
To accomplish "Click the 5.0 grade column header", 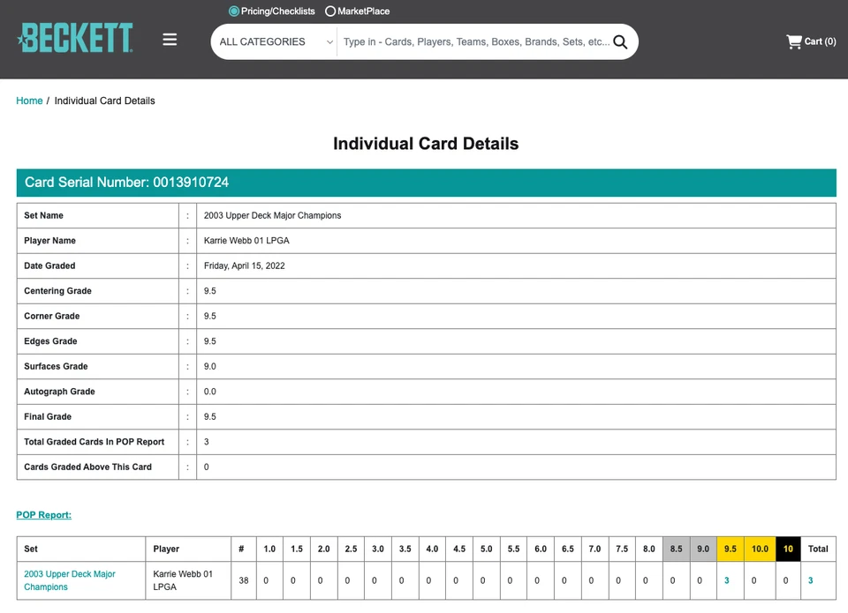I will tap(486, 549).
